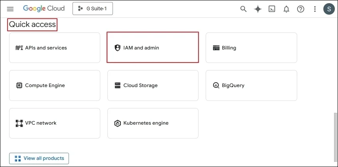338x167 pixels.
Task: Click the Compute Engine chip icon
Action: (19, 85)
